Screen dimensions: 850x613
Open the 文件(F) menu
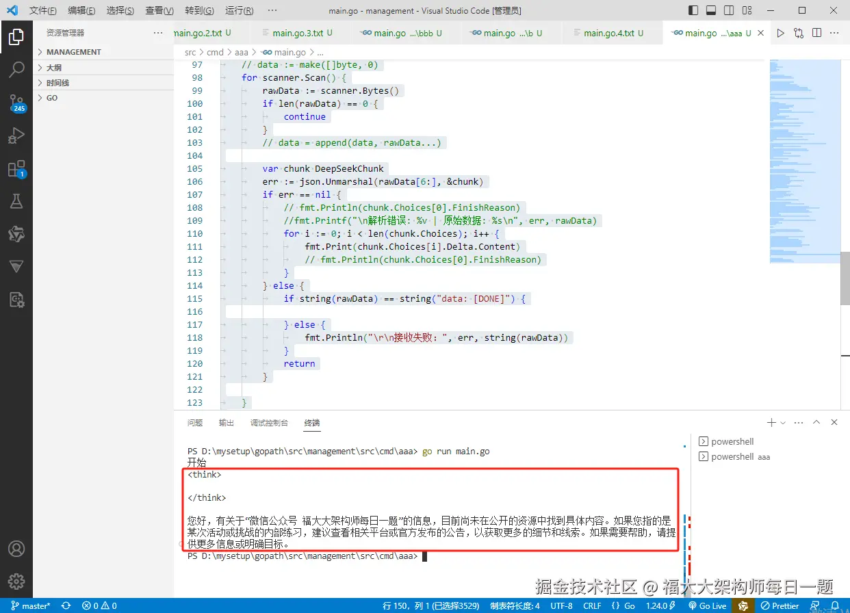pyautogui.click(x=43, y=10)
